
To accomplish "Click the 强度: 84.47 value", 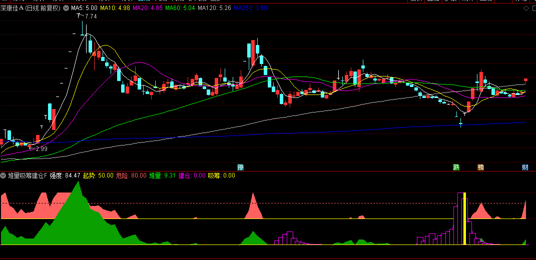I will click(x=65, y=175).
